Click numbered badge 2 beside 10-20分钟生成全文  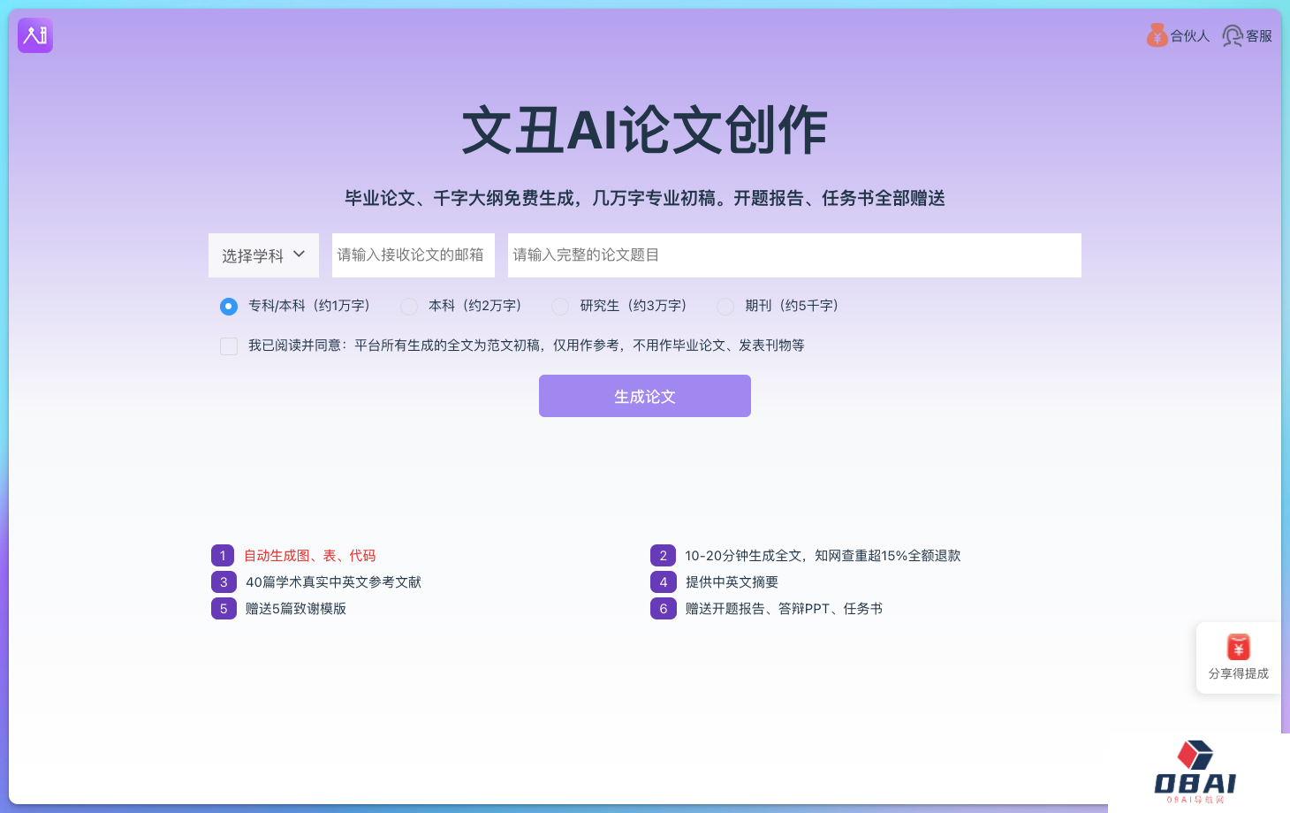coord(663,555)
